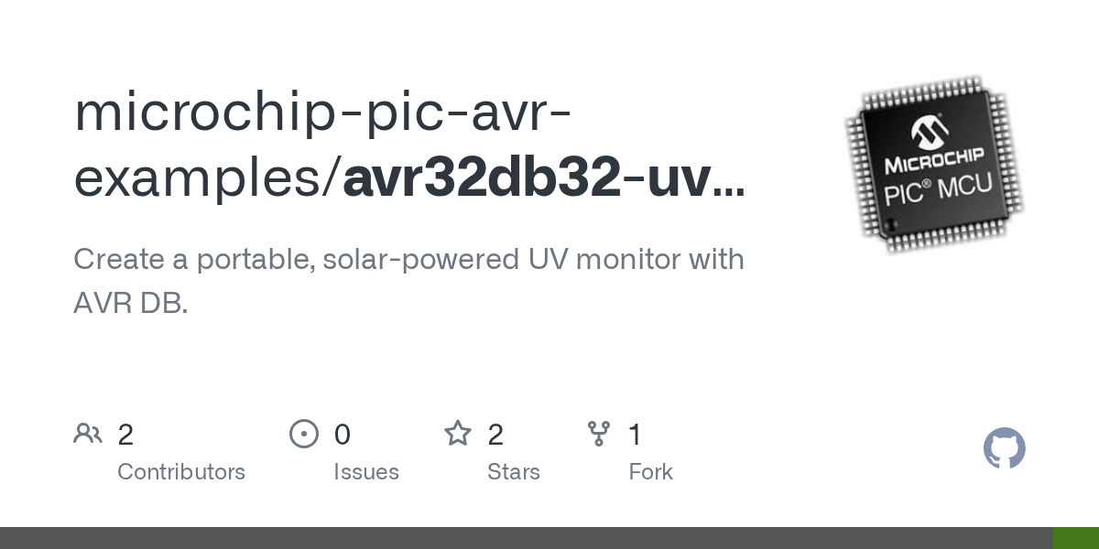Open the bold avr32db32-uv repository name
The image size is (1099, 549).
pos(544,178)
